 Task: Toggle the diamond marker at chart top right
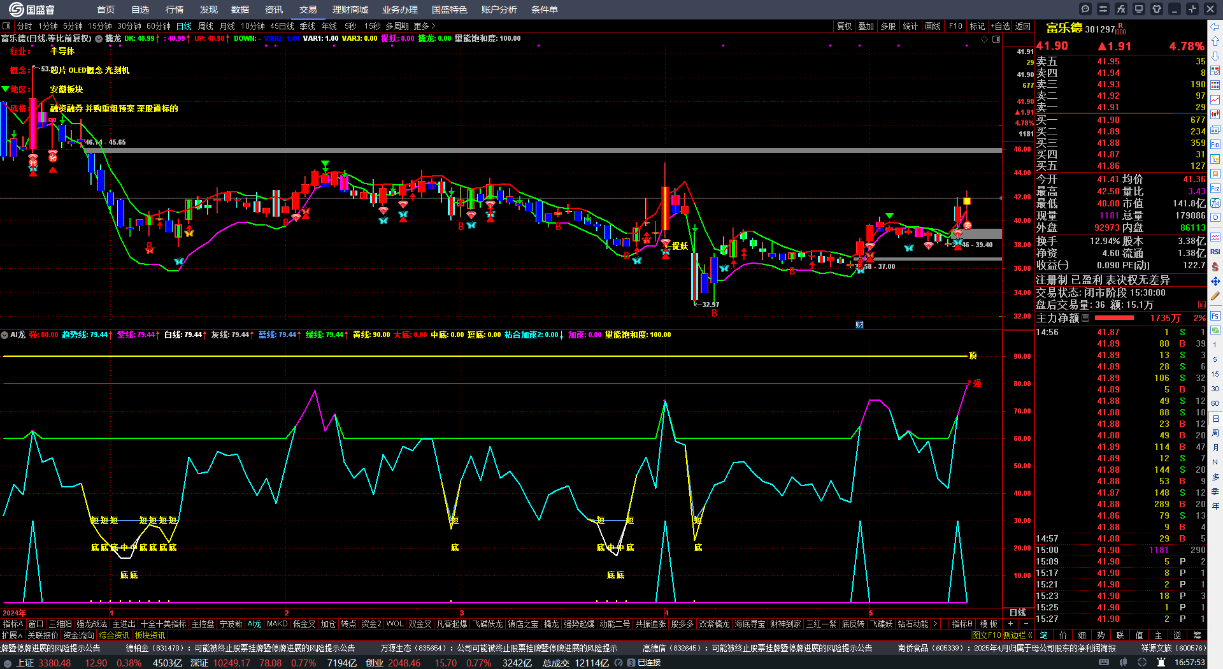(985, 39)
